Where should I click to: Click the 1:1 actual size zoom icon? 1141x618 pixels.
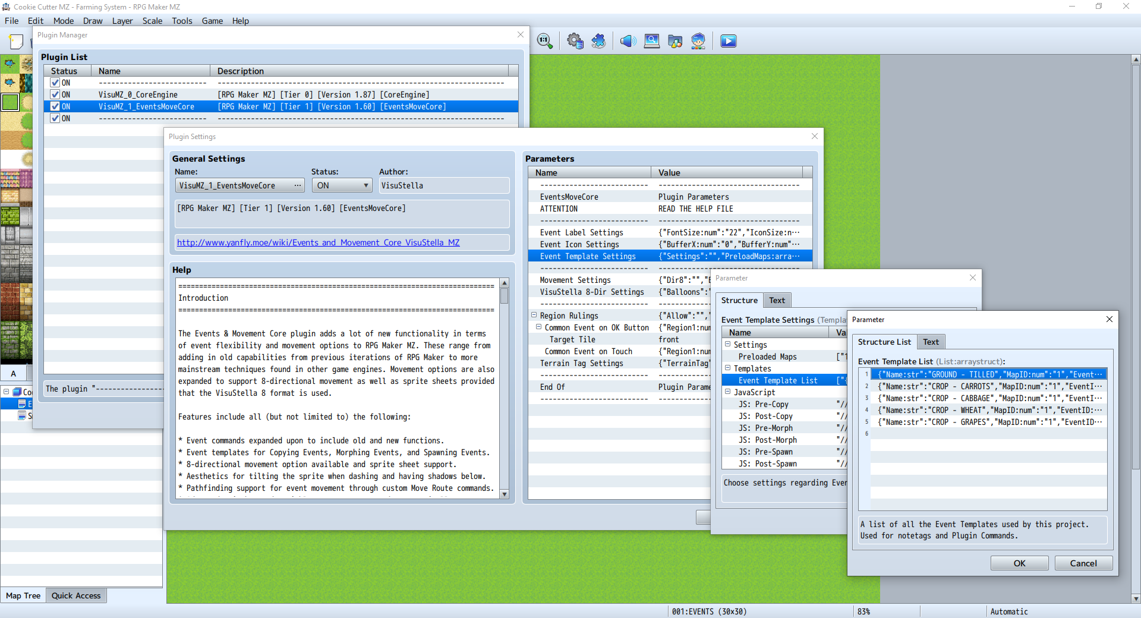pyautogui.click(x=544, y=41)
